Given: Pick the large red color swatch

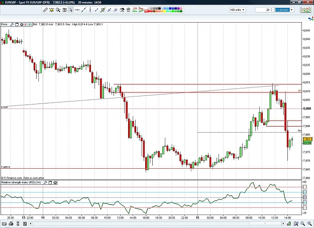Looking at the screenshot, I should (146, 11).
